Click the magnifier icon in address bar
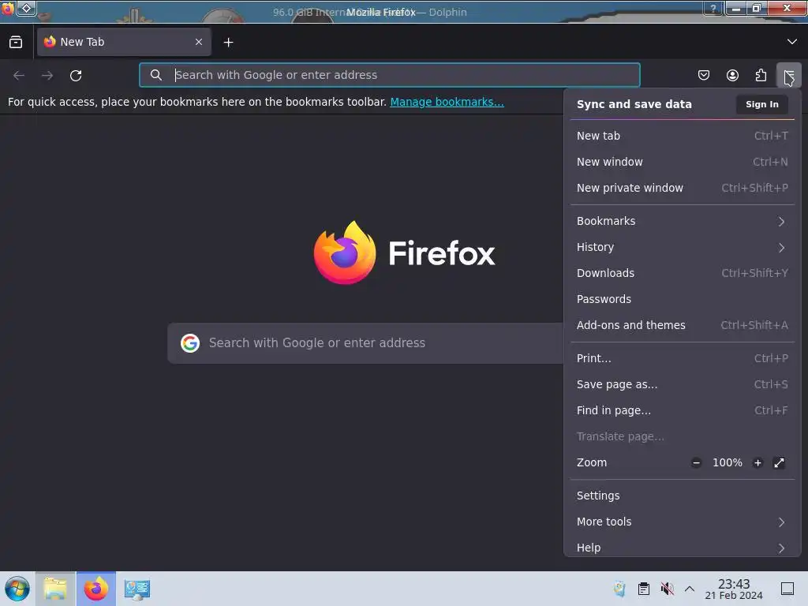This screenshot has width=808, height=606. pyautogui.click(x=156, y=75)
